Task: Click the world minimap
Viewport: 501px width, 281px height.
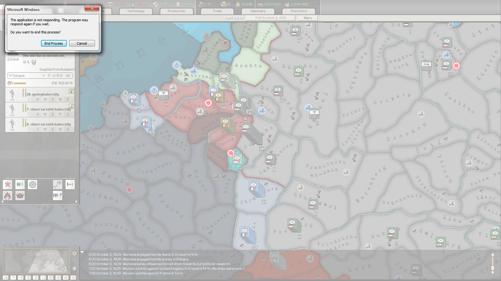Action: pos(36,261)
